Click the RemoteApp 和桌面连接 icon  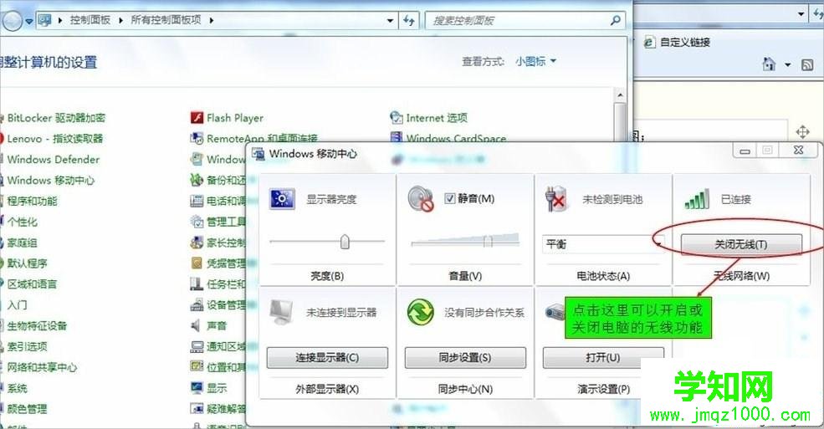tap(197, 139)
